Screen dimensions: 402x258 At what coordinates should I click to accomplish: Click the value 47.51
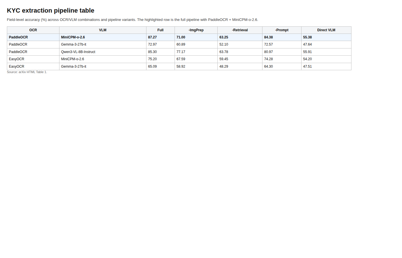(308, 67)
